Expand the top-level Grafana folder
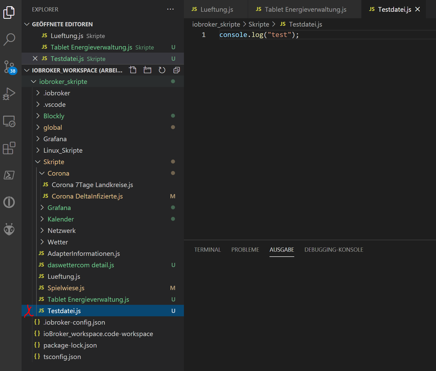Viewport: 436px width, 371px height. coord(38,139)
